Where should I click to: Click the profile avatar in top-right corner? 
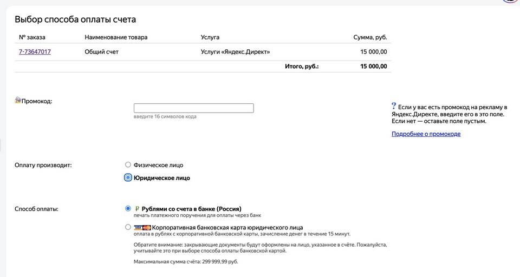click(x=512, y=1)
